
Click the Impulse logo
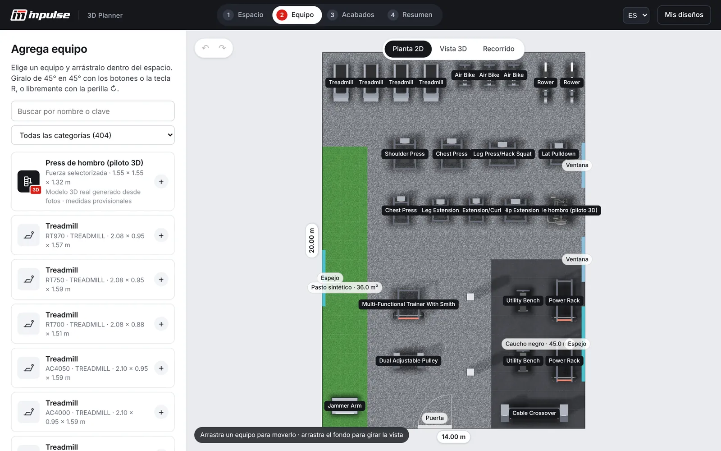click(41, 15)
